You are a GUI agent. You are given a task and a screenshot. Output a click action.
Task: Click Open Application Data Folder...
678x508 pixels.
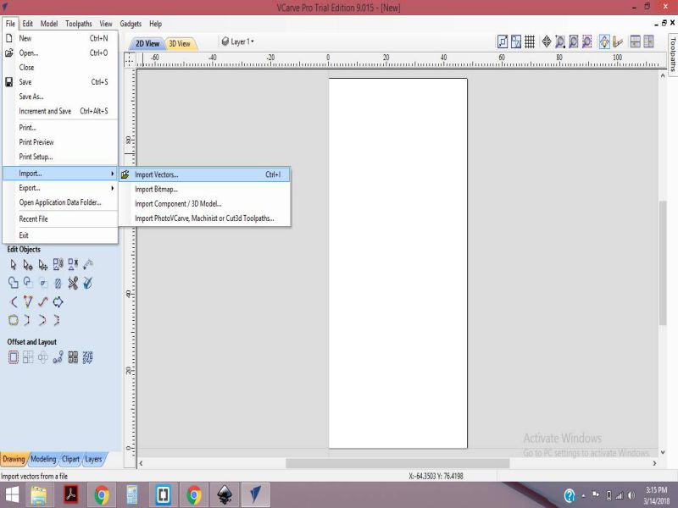point(60,202)
